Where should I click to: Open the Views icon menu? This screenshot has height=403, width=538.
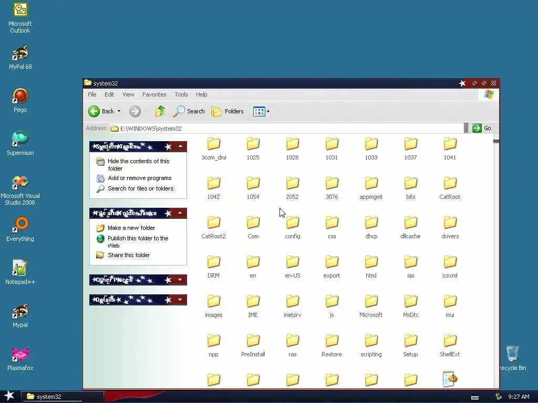coord(261,111)
